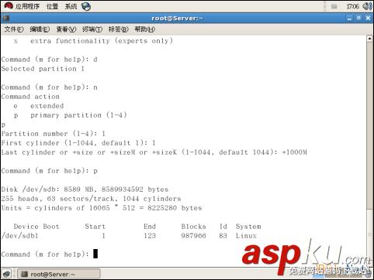Viewport: 374px width, 280px height.
Task: Click the scrollbar up arrow
Action: coord(369,39)
